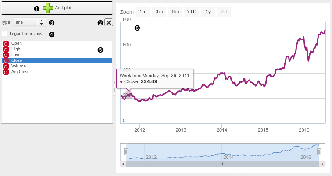Click the red C icon beside Adj Close
Viewport: 332px width, 176px height.
[x=6, y=72]
